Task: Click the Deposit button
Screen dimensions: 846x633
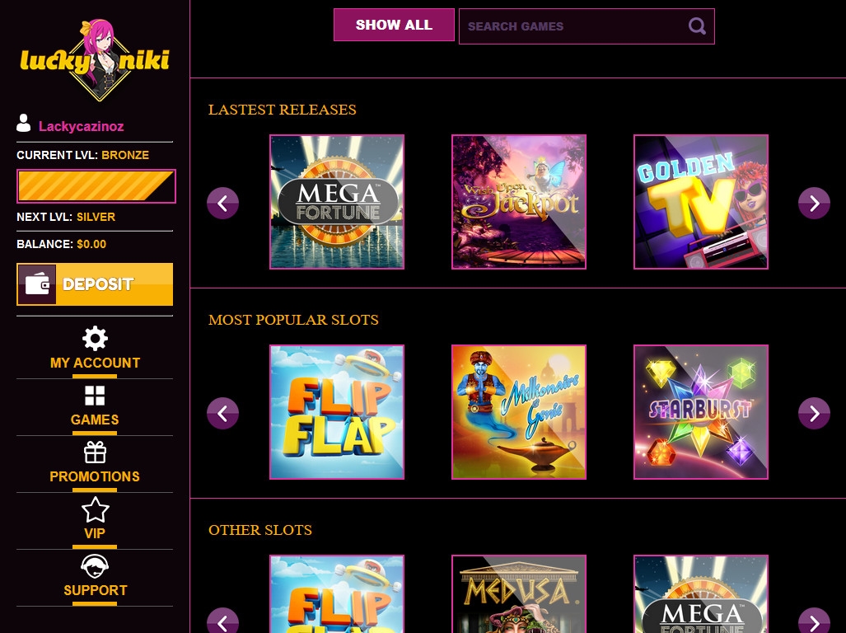Action: point(95,284)
